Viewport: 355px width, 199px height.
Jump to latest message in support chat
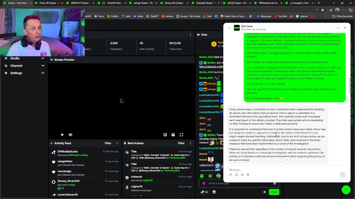(x=287, y=160)
